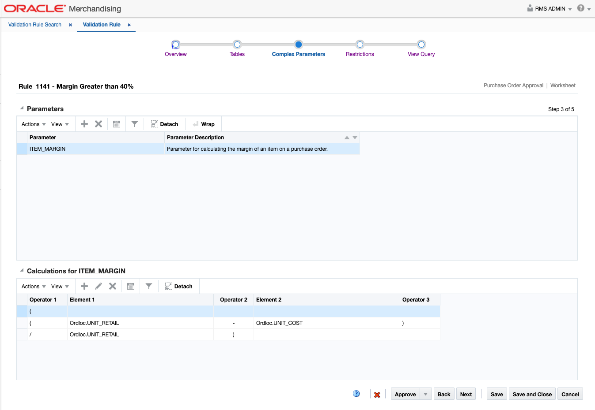This screenshot has width=595, height=410.
Task: Click Save and Close
Action: [532, 394]
